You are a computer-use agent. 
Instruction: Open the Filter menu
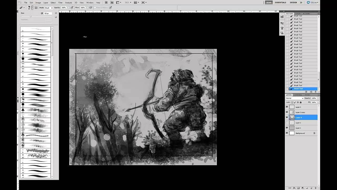[x=61, y=3]
